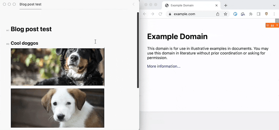The width and height of the screenshot is (279, 130).
Task: Collapse the sidebar with the left chevron
Action: [133, 4]
